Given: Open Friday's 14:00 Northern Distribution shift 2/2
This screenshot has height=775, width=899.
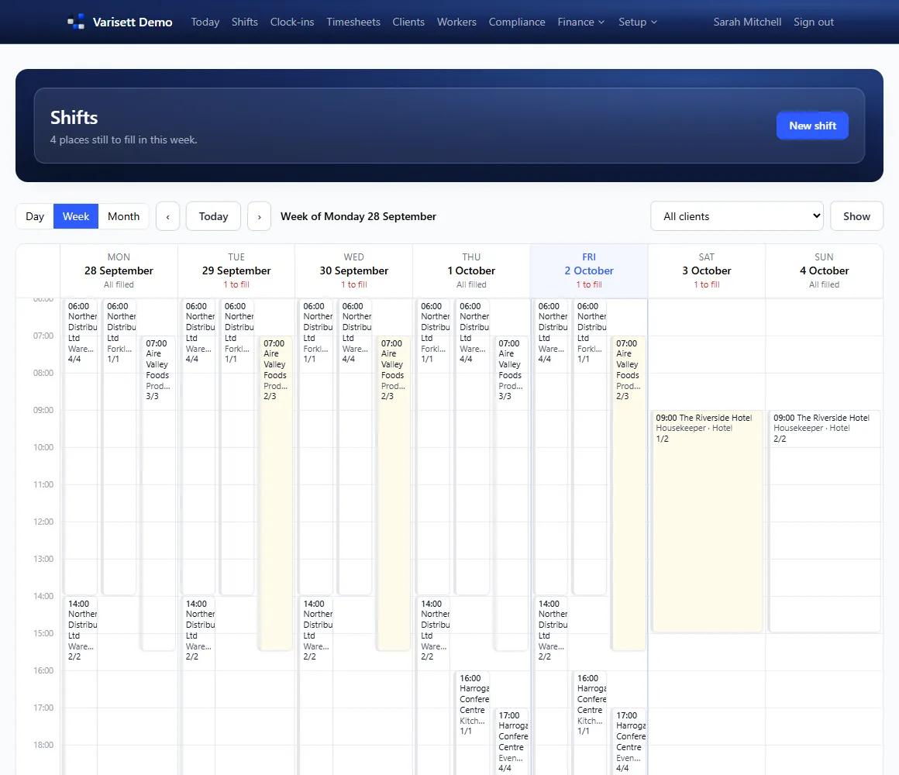Looking at the screenshot, I should click(x=551, y=685).
